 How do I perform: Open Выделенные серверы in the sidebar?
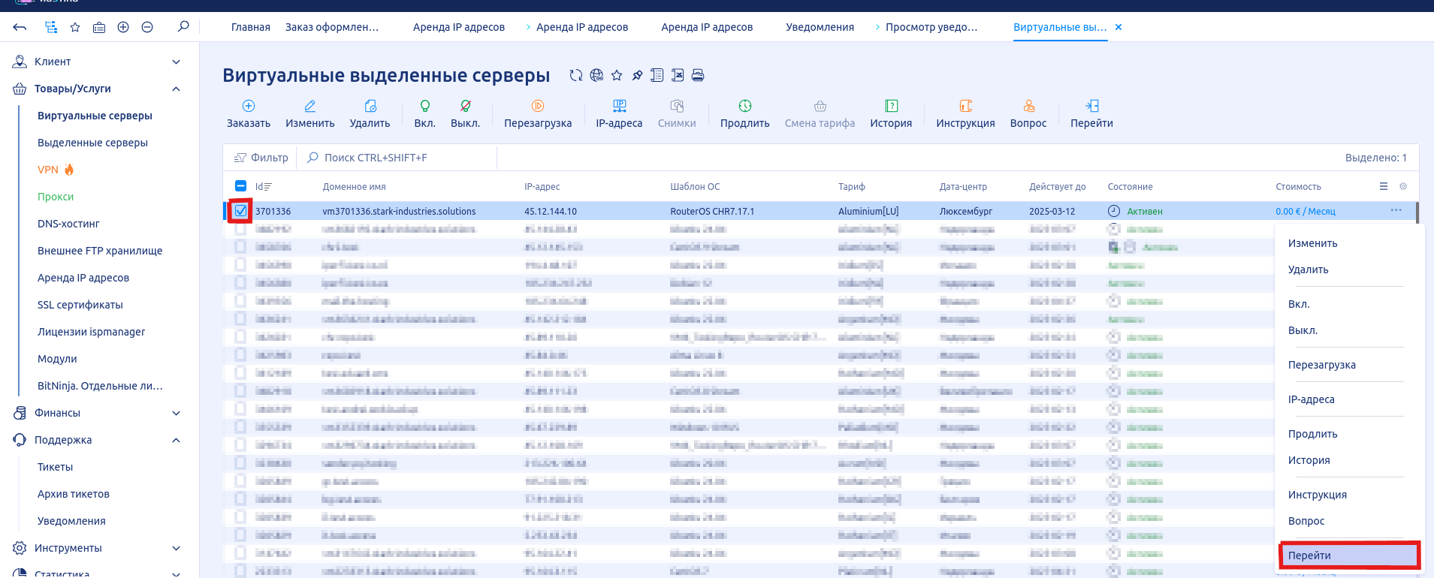(93, 143)
